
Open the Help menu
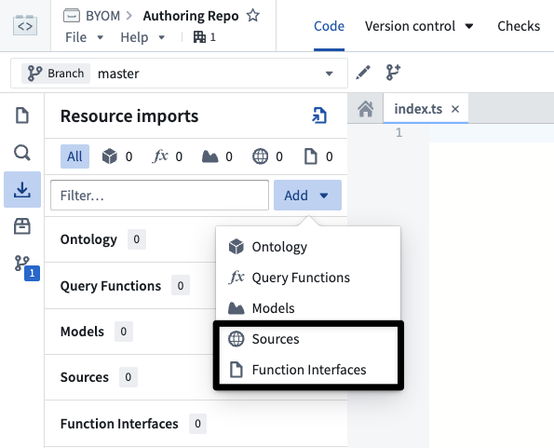tap(142, 37)
